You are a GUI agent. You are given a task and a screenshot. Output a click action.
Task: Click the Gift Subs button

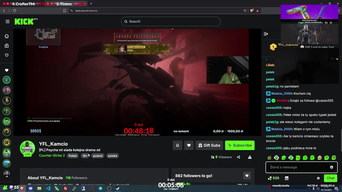click(209, 145)
